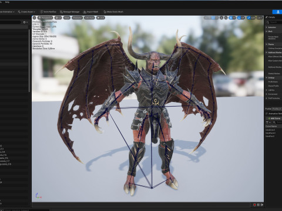
Task: Click Make Static Mesh button
Action: 113,12
